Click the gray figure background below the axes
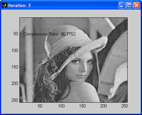The height and width of the screenshot is (115, 142). 71,111
